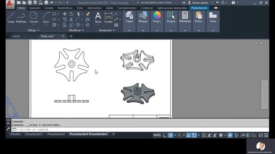275x154 pixels.
Task: Open the Modelo layout tab
Action: pos(15,134)
